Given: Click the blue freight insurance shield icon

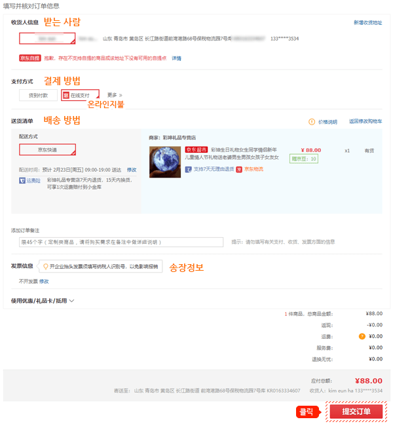Looking at the screenshot, I should [x=22, y=180].
